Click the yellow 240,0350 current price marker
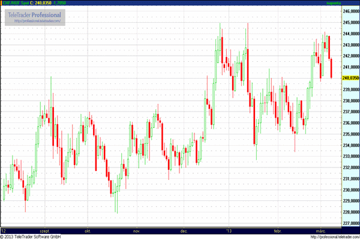The width and height of the screenshot is (360, 240). click(x=350, y=77)
